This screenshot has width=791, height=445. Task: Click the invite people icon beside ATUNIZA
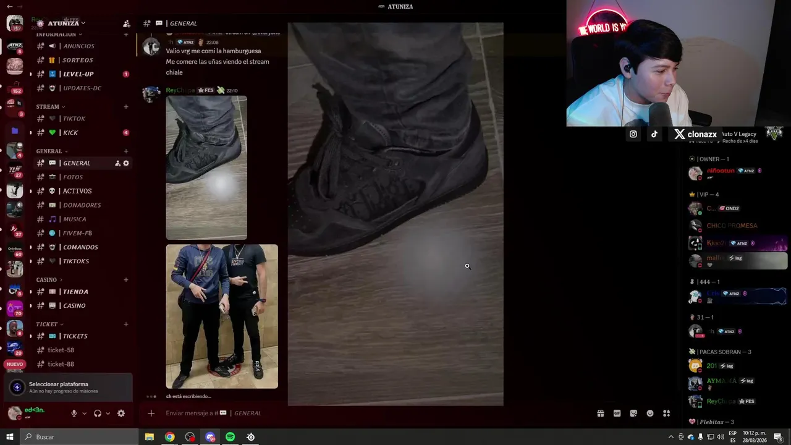pyautogui.click(x=127, y=23)
